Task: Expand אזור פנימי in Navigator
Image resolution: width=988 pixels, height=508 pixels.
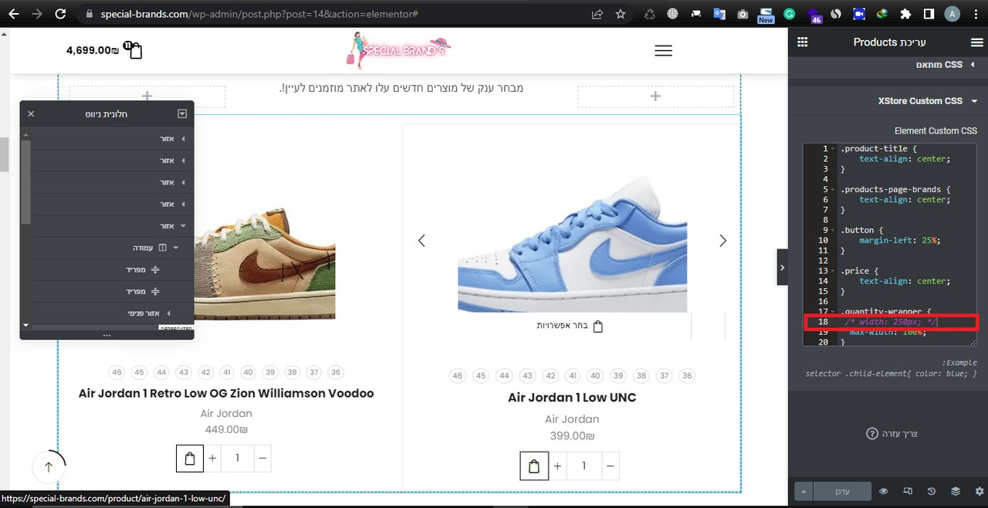Action: click(168, 313)
